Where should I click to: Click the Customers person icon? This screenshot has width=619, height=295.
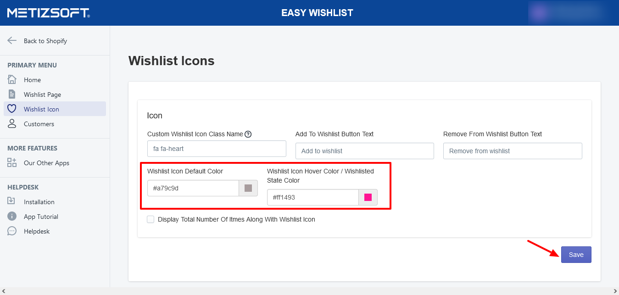pos(12,123)
